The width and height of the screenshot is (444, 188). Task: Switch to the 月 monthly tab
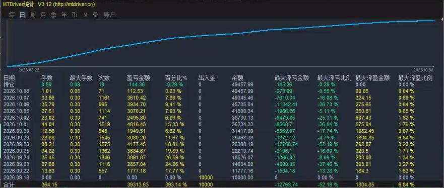pyautogui.click(x=43, y=15)
